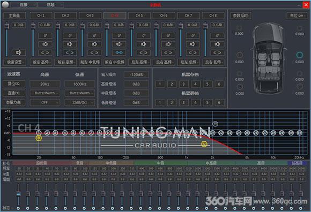Open the high-pass ButterWorth filter type dropdown
Viewport: 311px width, 212px height.
coord(45,93)
